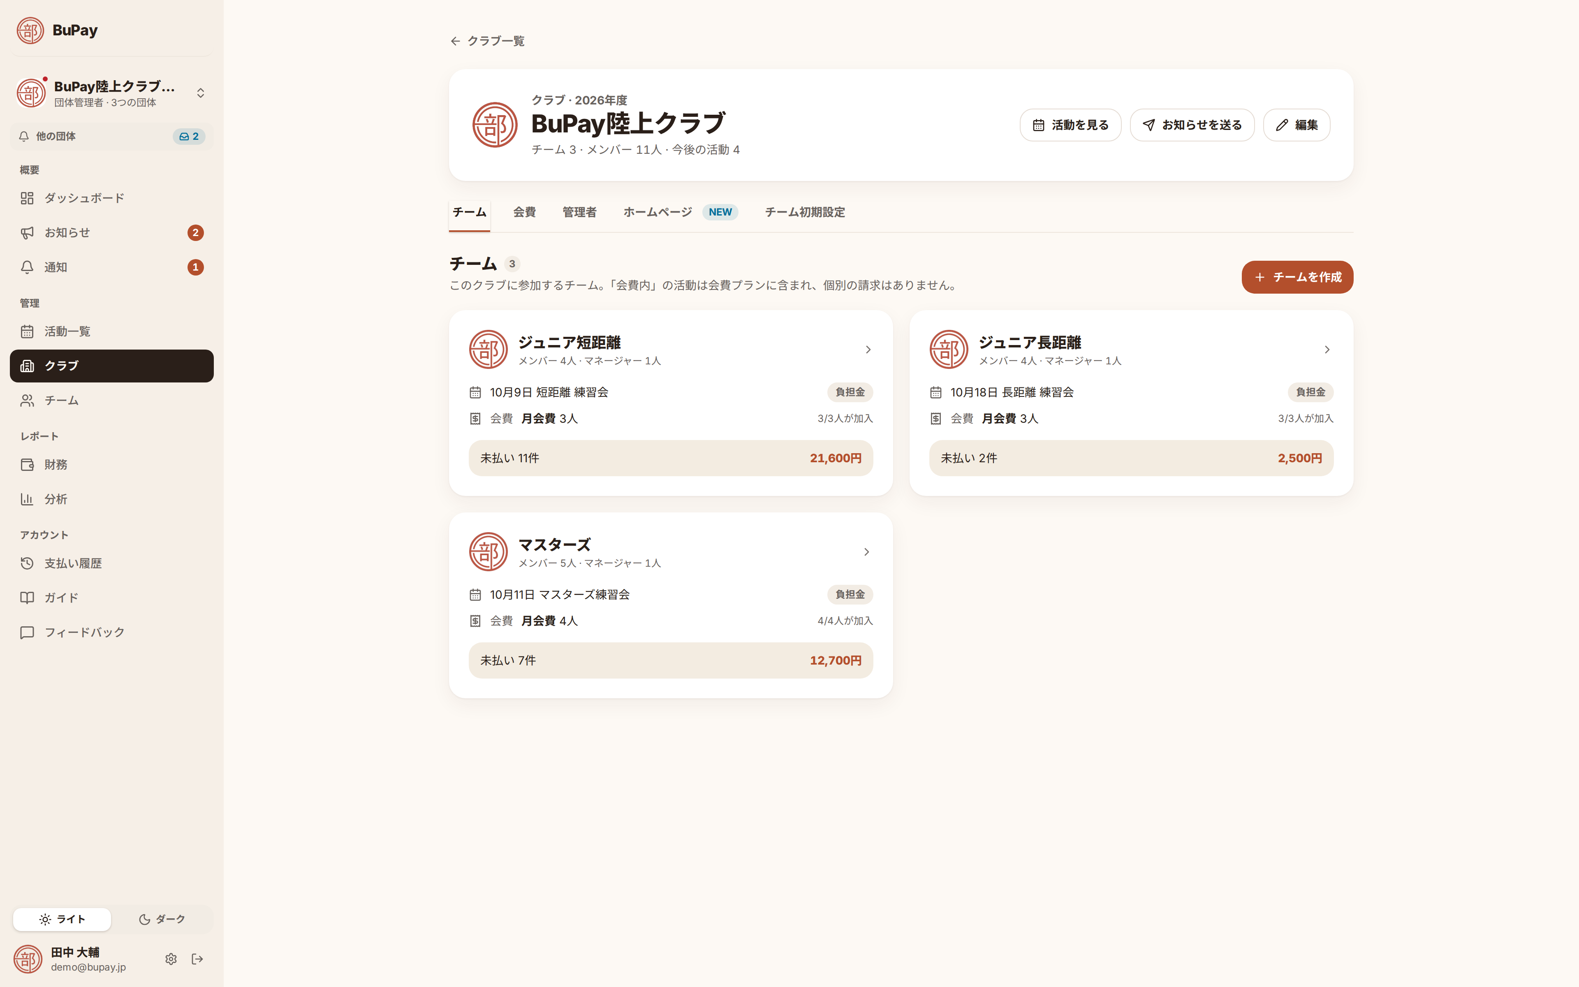Click the マスターズ team emblem

pyautogui.click(x=488, y=552)
